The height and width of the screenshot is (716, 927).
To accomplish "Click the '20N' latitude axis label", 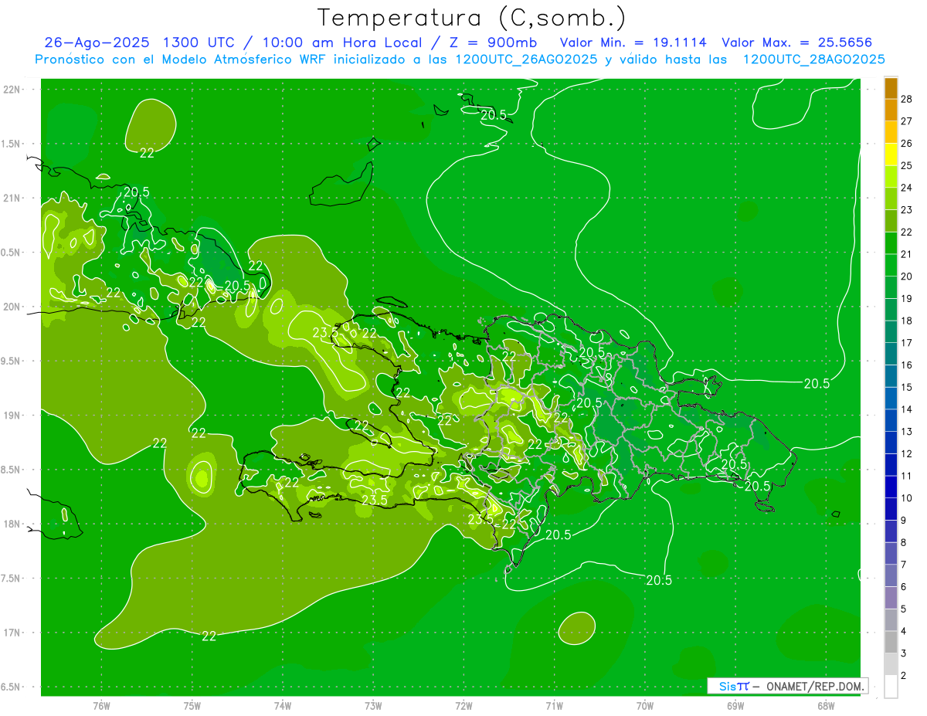I will tap(12, 307).
